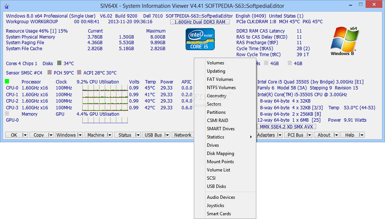Click the grey Memory indicator box
This screenshot has width=385, height=219.
point(7,113)
